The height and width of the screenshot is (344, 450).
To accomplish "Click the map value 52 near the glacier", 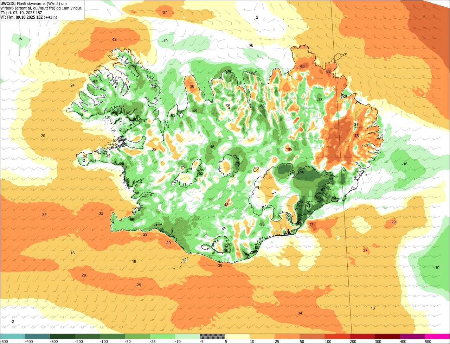I will 201,173.
